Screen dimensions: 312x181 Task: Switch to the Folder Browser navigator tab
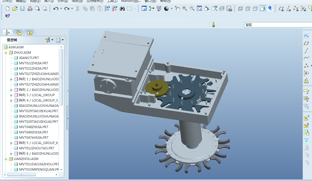19,32
